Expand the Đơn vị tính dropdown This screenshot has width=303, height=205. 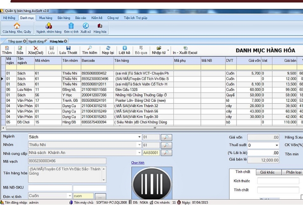point(70,196)
